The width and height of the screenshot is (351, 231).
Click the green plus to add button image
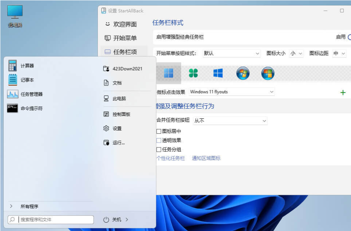click(x=343, y=92)
